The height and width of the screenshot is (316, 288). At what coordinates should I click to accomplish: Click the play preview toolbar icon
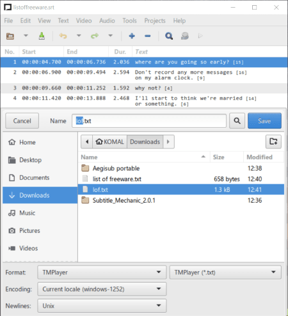click(x=200, y=36)
